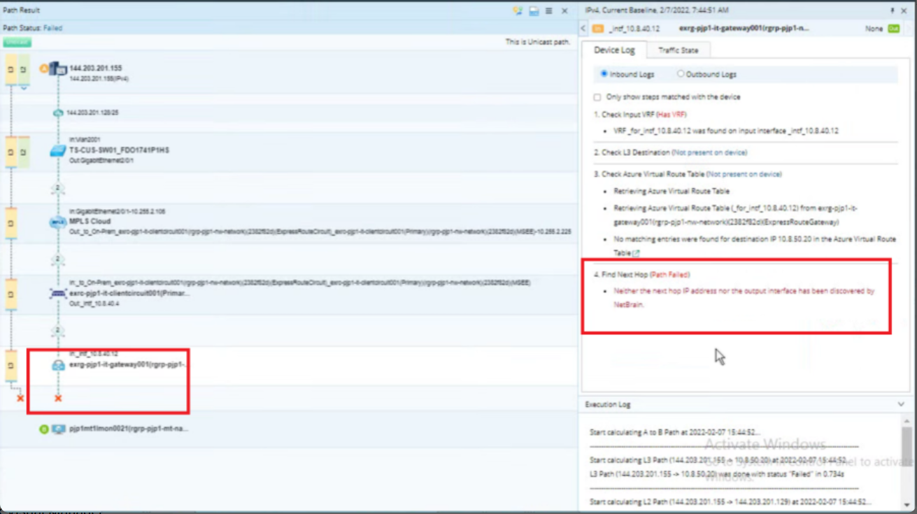The width and height of the screenshot is (917, 514).
Task: Click the exrg-pjp1-it-gateway001 gateway icon
Action: [58, 365]
